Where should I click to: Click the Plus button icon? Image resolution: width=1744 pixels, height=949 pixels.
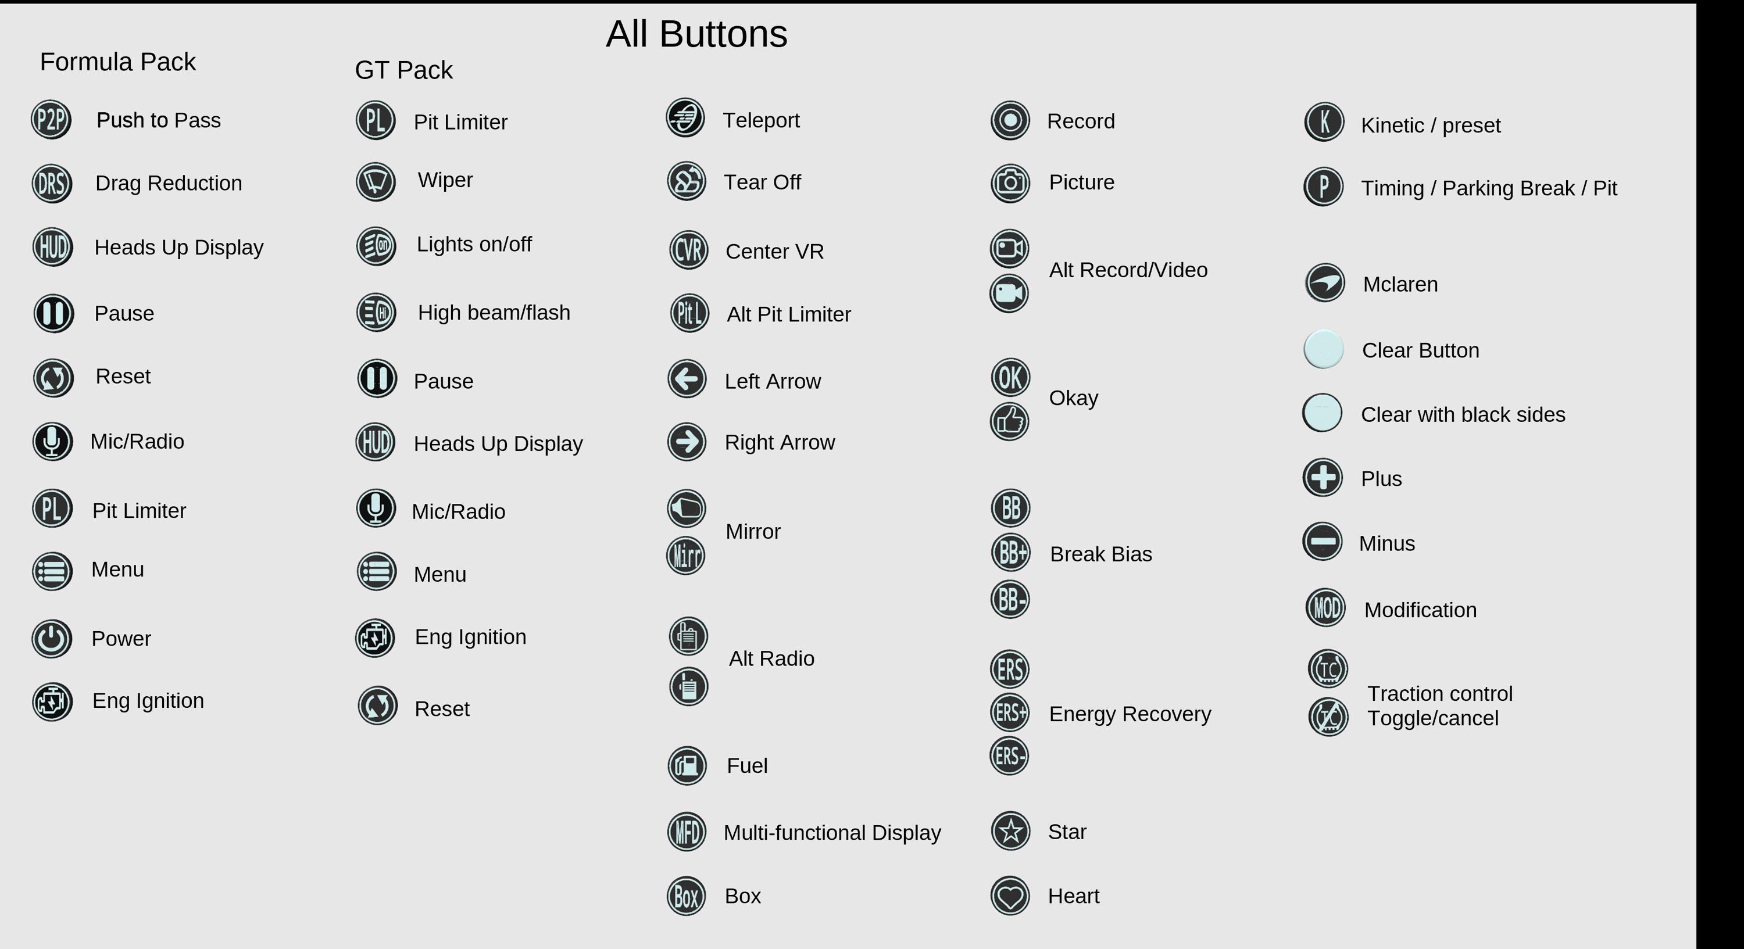(x=1323, y=478)
